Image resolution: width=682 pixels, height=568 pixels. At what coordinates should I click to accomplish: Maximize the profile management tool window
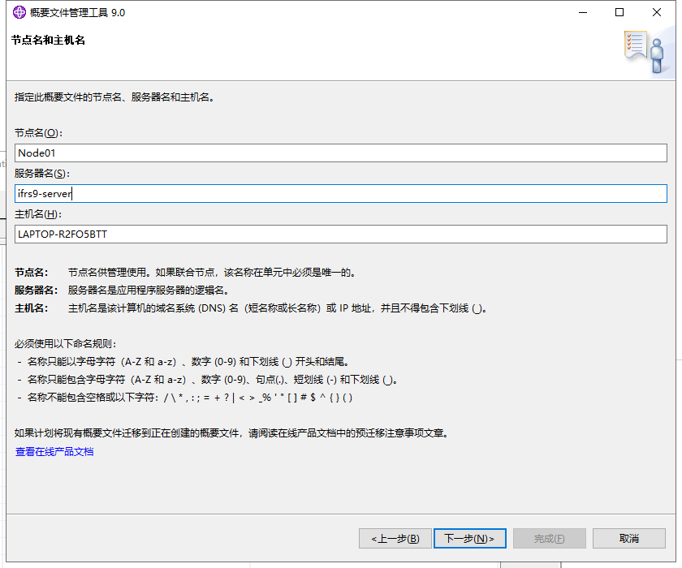[x=619, y=13]
